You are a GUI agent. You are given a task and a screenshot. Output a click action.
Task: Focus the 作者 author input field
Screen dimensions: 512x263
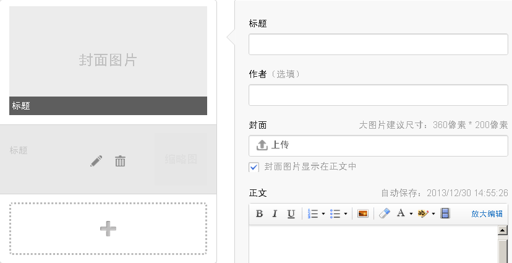click(x=378, y=95)
